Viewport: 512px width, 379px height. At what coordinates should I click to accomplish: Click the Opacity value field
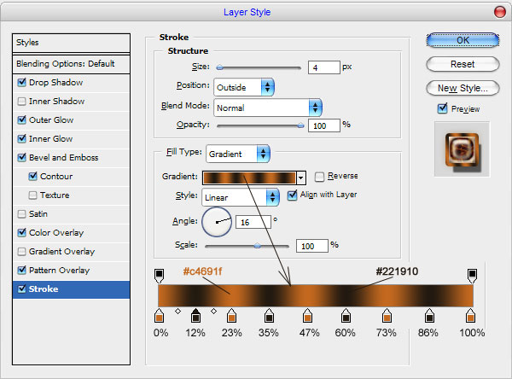coord(324,125)
